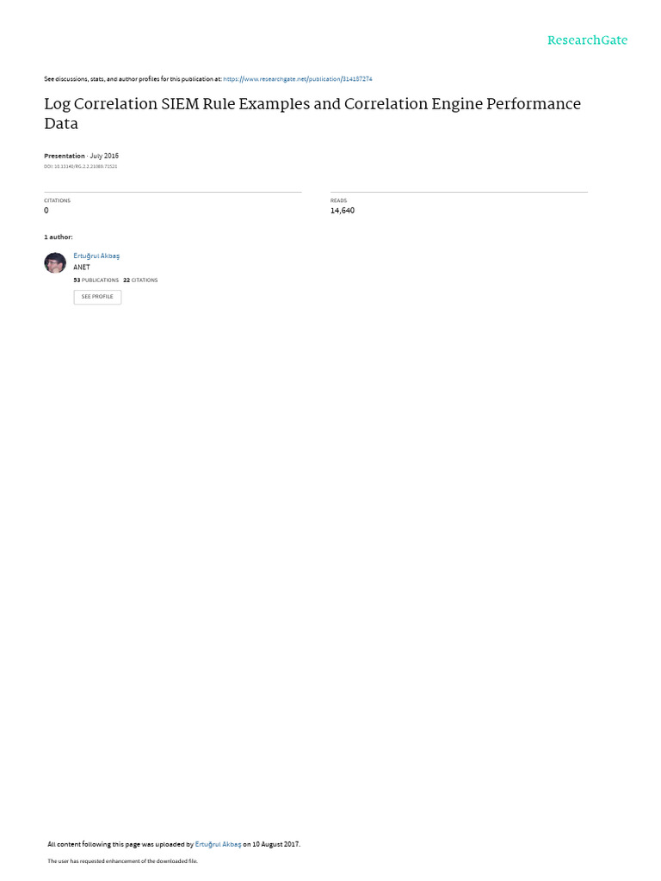Click the ResearchGate logo
This screenshot has height=881, width=661.
pyautogui.click(x=587, y=40)
